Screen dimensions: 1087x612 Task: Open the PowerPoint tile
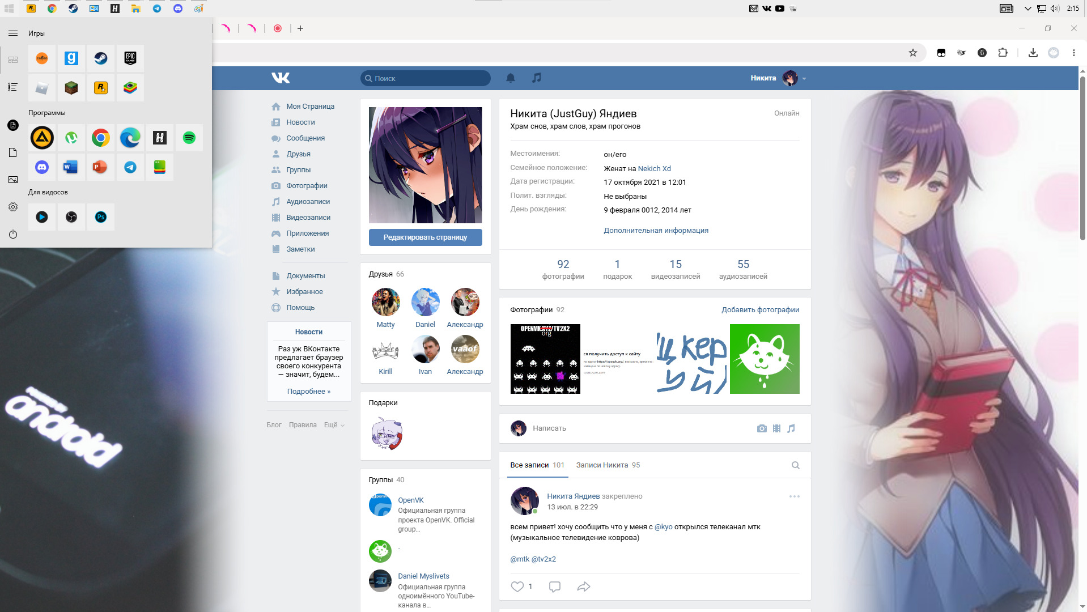[101, 167]
